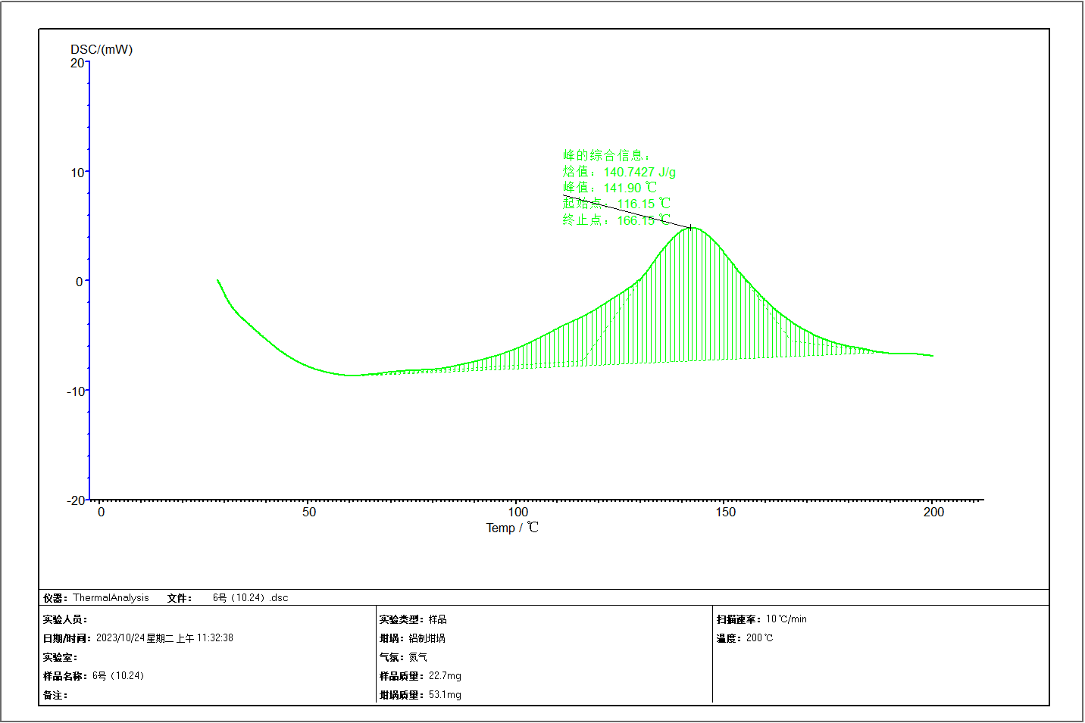Click the peak apex of green curve

tap(691, 227)
